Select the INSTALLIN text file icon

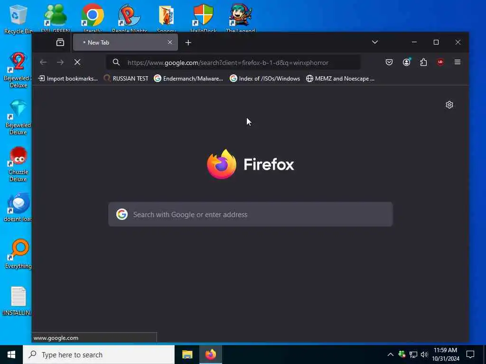click(18, 301)
